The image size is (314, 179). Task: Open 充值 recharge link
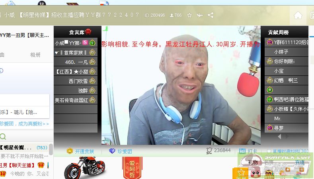pos(300,162)
